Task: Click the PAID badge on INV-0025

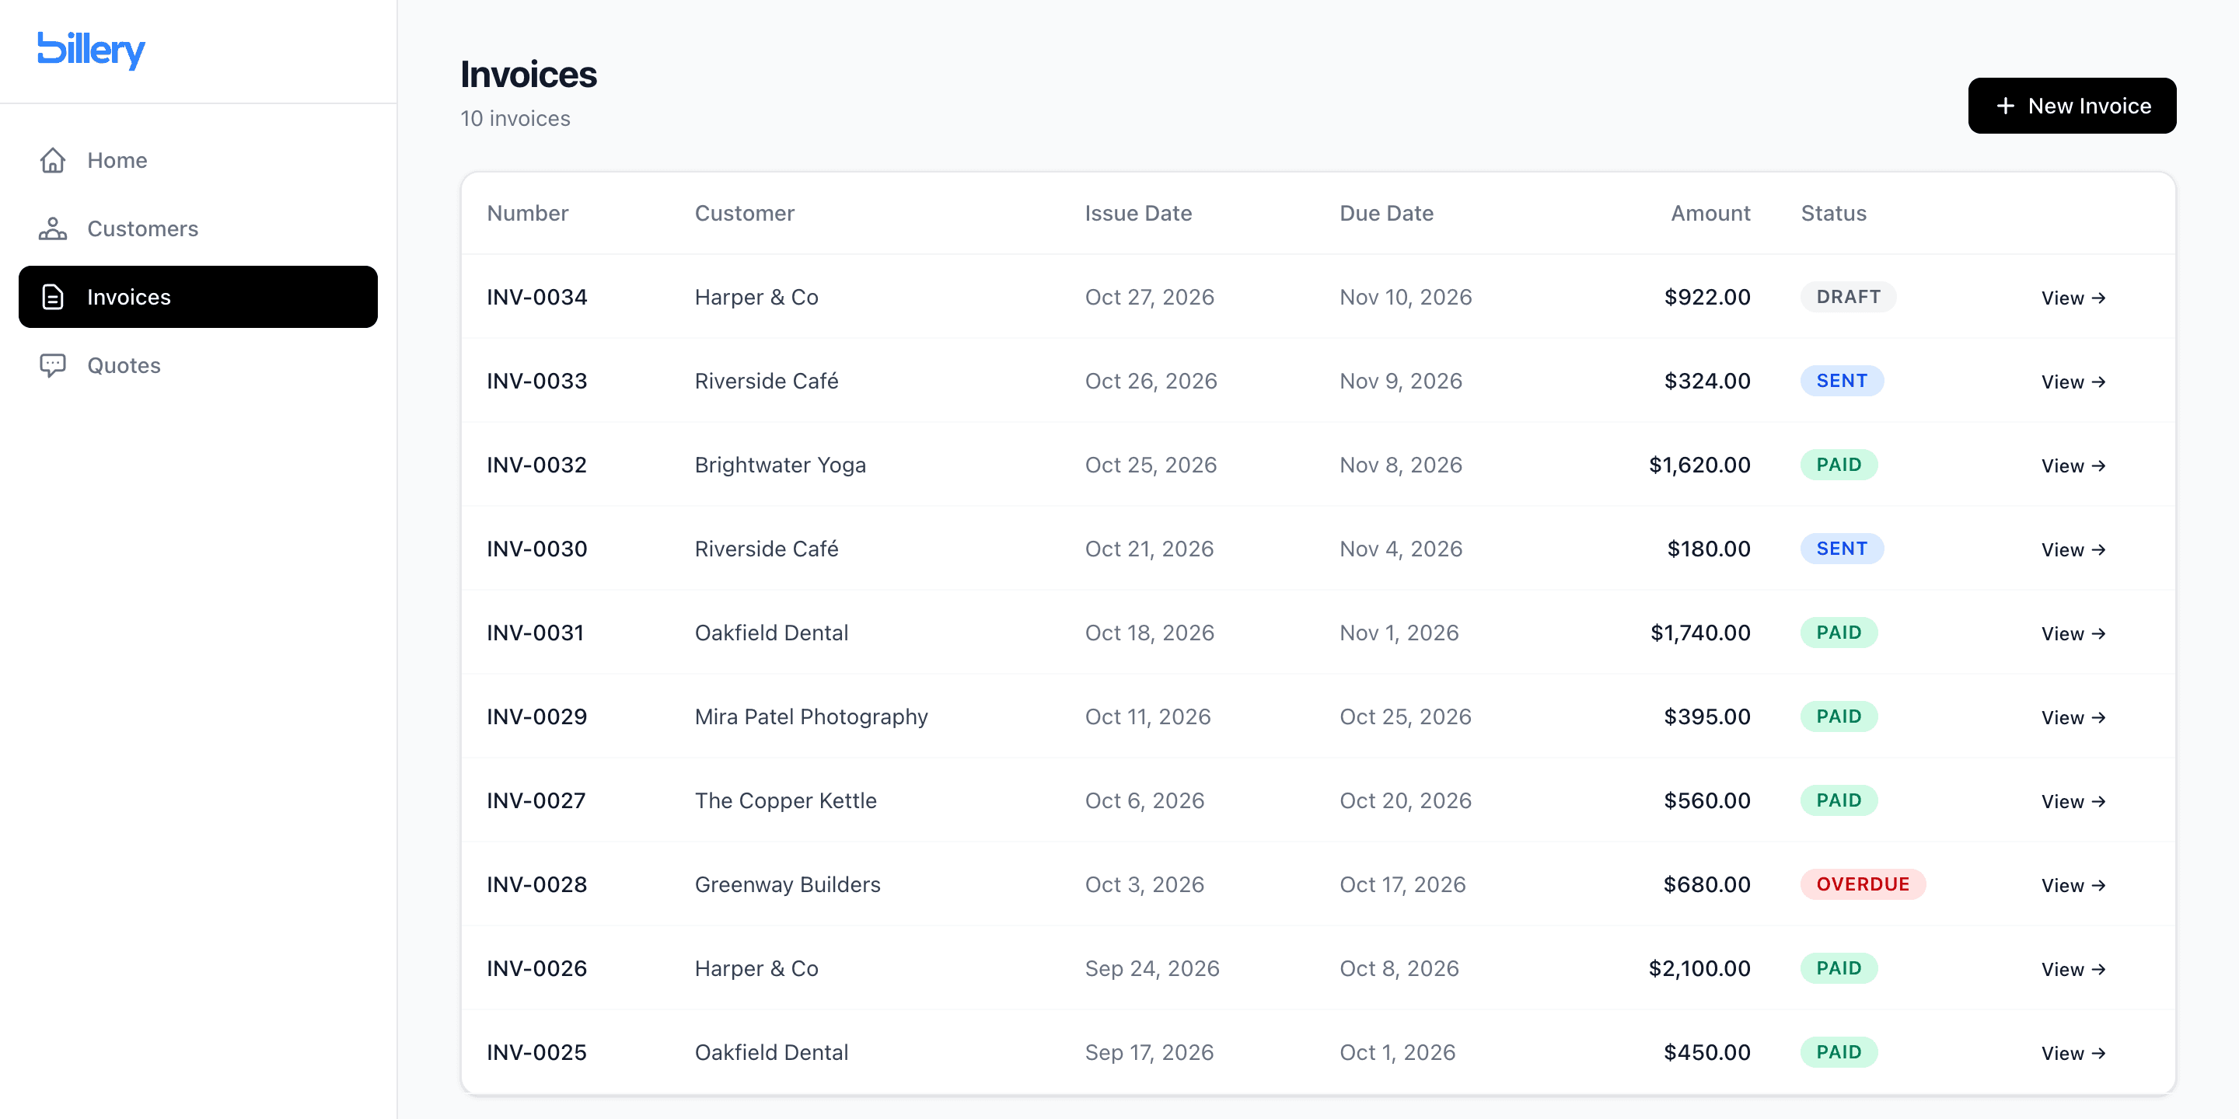Action: pos(1839,1052)
